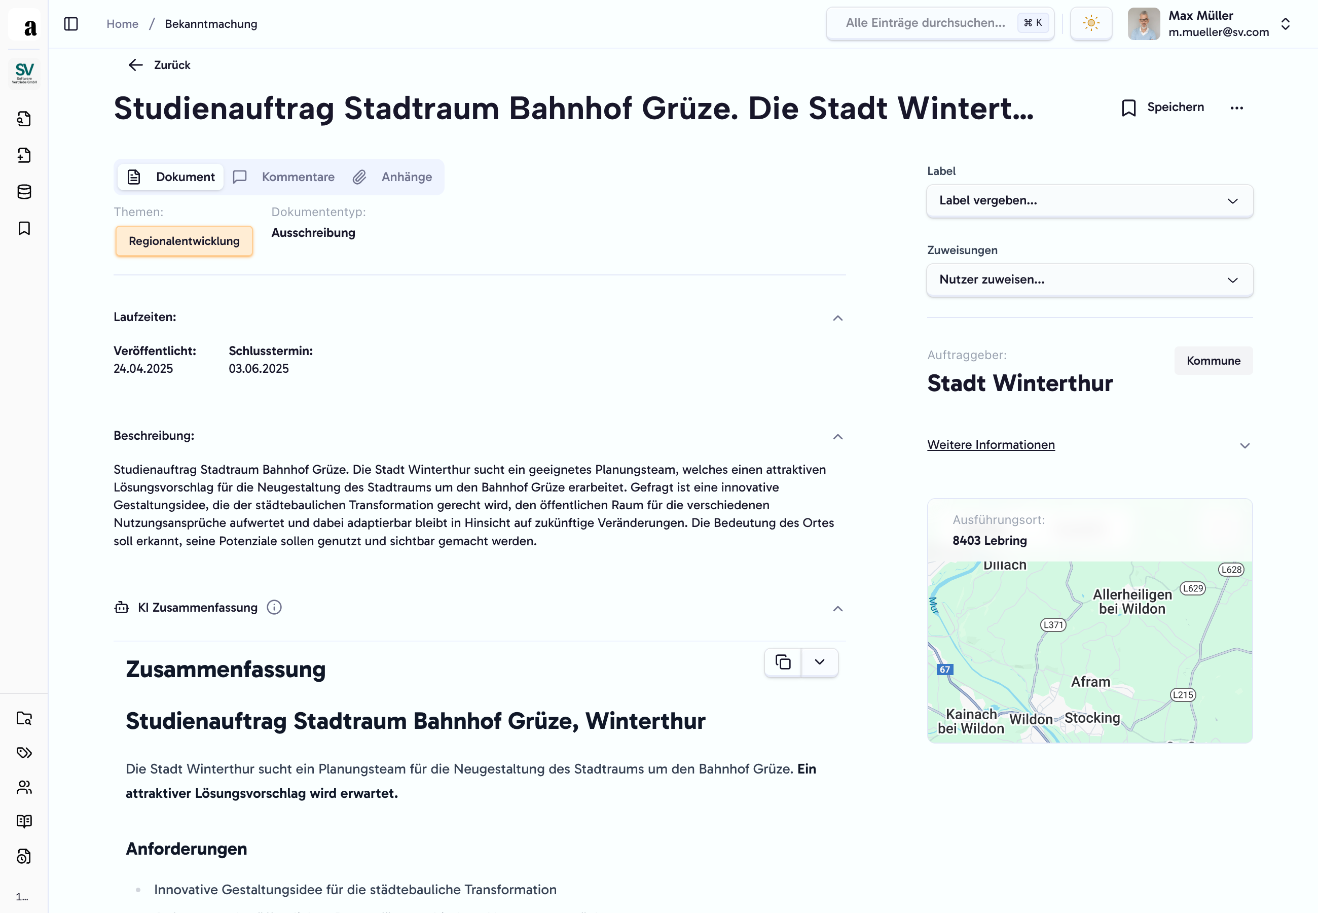This screenshot has height=913, width=1318.
Task: Open the tags icon in the sidebar
Action: pyautogui.click(x=24, y=753)
